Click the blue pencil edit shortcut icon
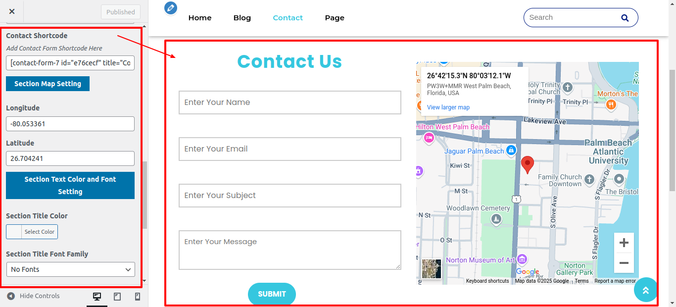 pyautogui.click(x=170, y=8)
